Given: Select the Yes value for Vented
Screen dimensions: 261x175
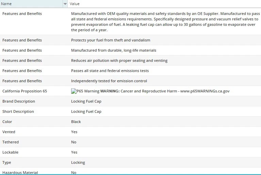Looking at the screenshot, I should pos(74,132).
